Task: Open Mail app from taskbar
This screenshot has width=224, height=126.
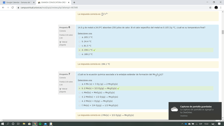Action: tap(45, 124)
